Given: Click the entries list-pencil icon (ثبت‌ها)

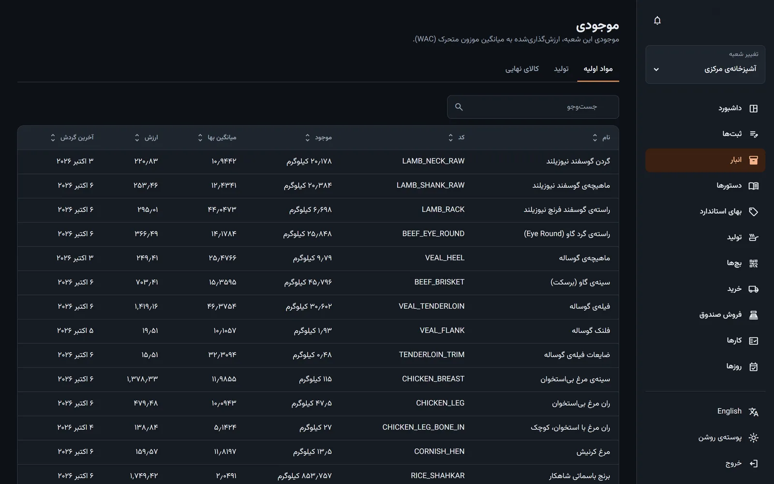Looking at the screenshot, I should click(x=753, y=134).
